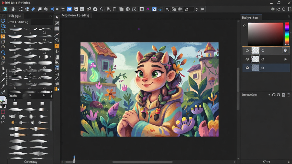Pick a hue on the rainbow strip

[x=287, y=34]
